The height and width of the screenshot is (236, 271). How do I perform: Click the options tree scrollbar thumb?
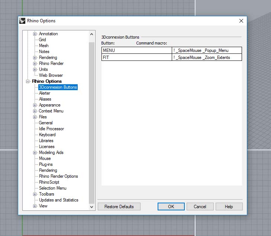click(x=92, y=123)
